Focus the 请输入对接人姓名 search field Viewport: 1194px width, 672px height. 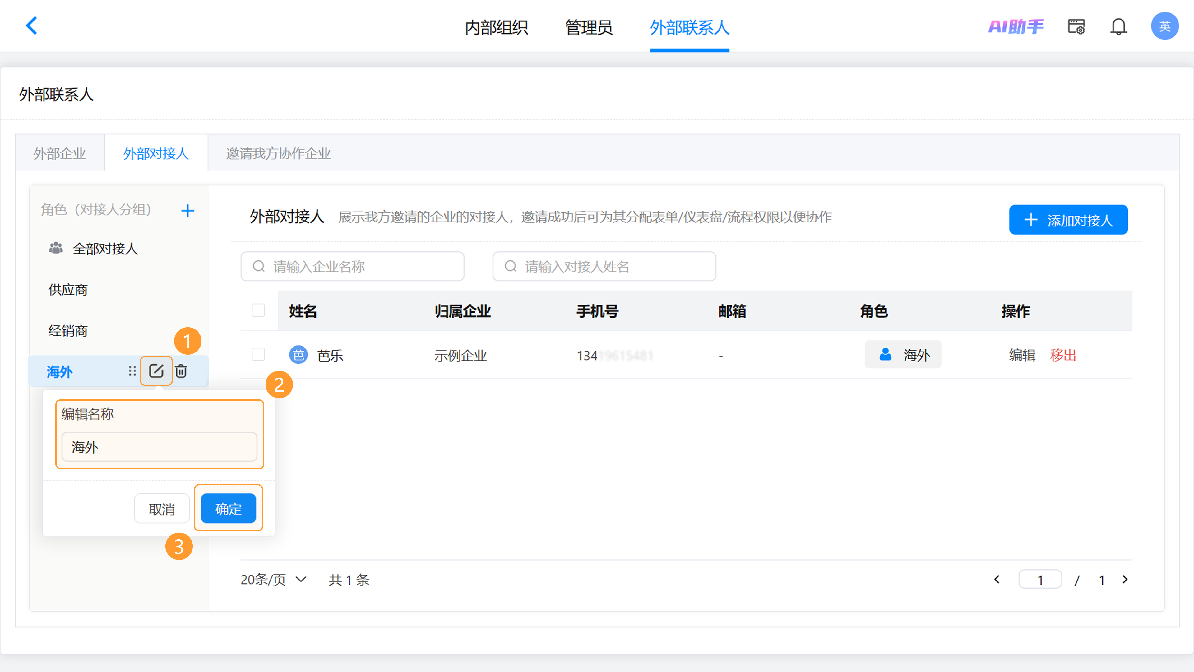tap(604, 266)
